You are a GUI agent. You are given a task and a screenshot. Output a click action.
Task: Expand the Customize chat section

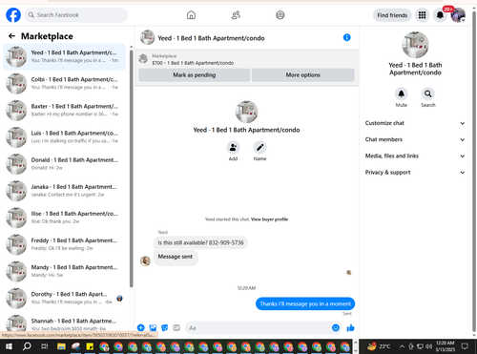pyautogui.click(x=415, y=123)
